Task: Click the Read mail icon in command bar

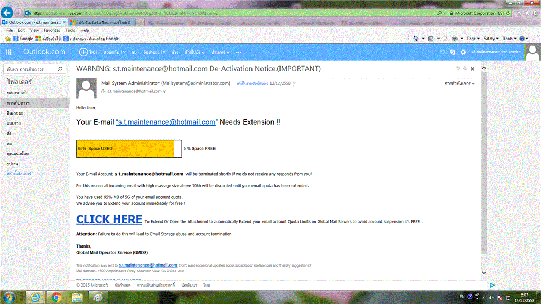Action: coord(445,39)
